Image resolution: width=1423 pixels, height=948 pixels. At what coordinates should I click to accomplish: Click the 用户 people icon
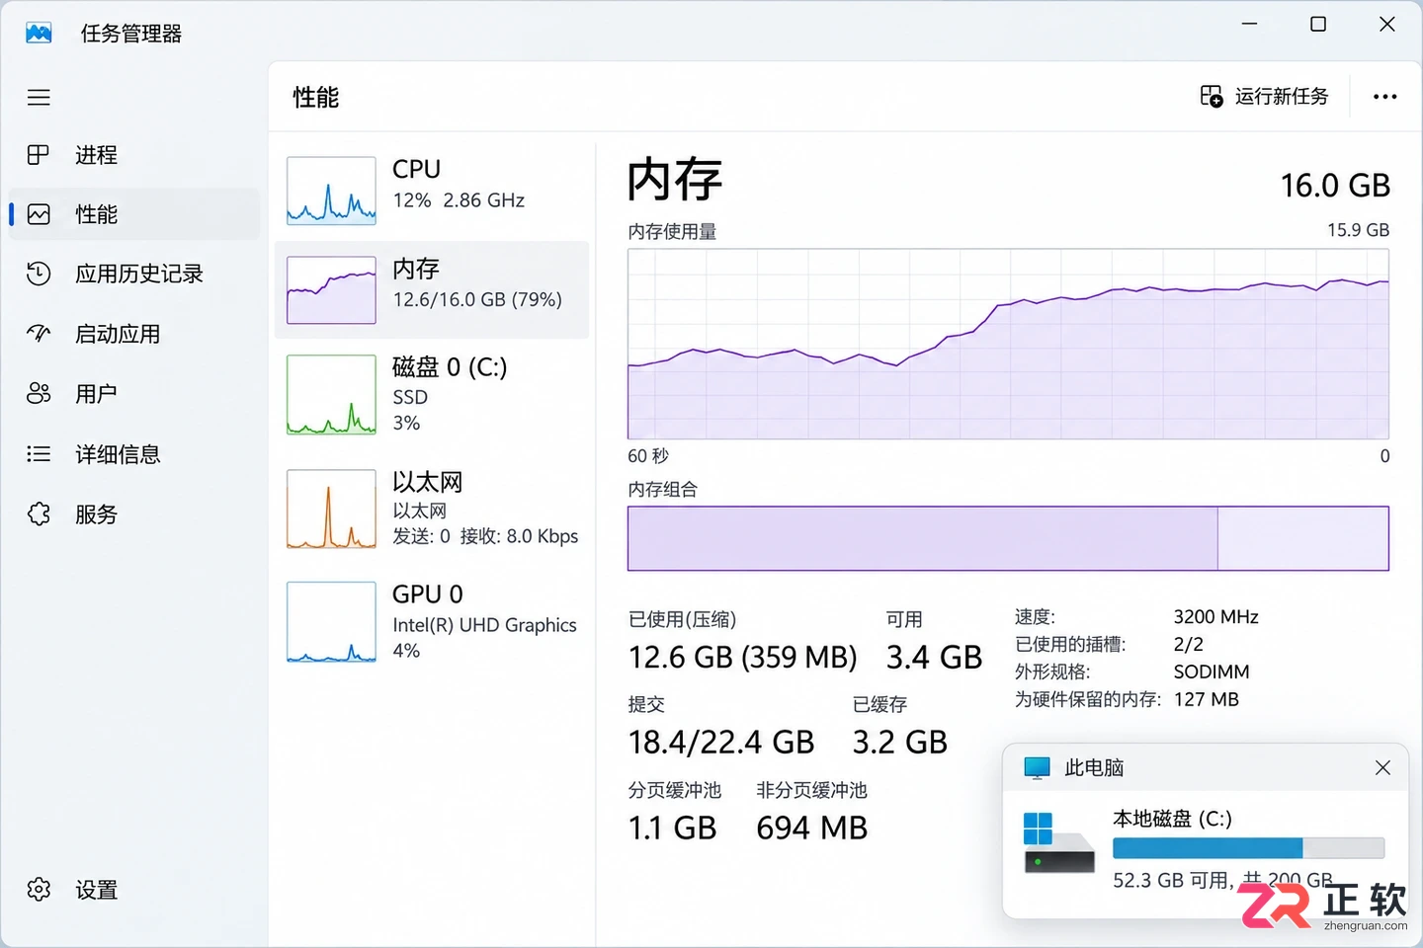(39, 394)
